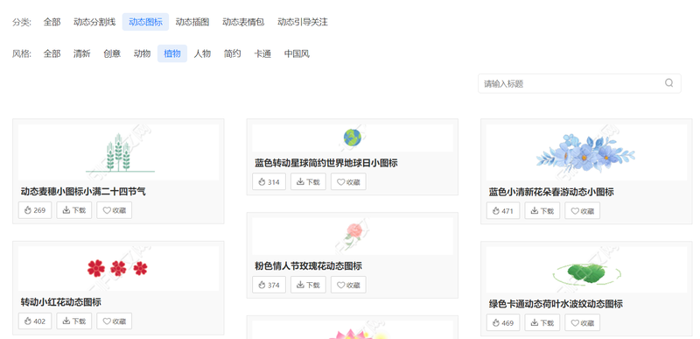Image resolution: width=700 pixels, height=339 pixels.
Task: Click the search magnifier icon
Action: (668, 83)
